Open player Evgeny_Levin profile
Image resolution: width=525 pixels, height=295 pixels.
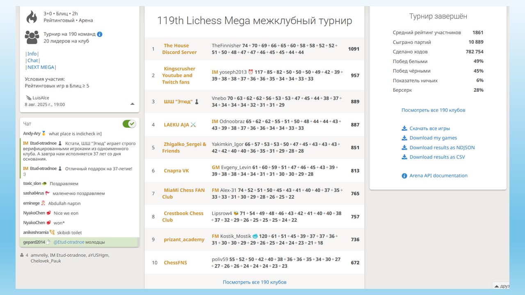pyautogui.click(x=236, y=167)
